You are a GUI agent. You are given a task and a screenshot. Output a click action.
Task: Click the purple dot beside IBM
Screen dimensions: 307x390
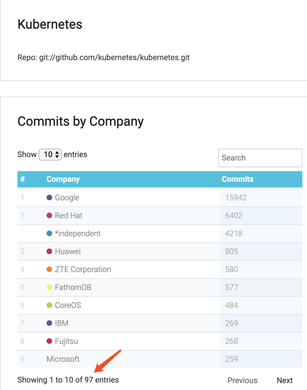click(49, 323)
